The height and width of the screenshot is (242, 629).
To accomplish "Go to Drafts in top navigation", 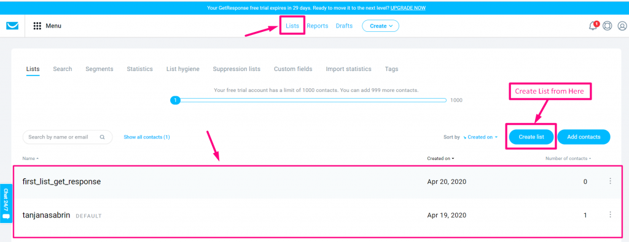I will pos(344,26).
